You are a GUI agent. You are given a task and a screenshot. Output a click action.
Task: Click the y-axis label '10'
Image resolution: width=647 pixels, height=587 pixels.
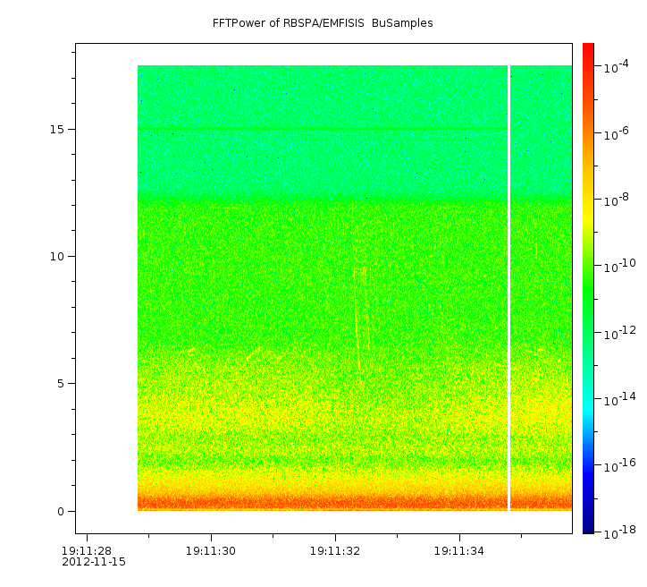(57, 257)
